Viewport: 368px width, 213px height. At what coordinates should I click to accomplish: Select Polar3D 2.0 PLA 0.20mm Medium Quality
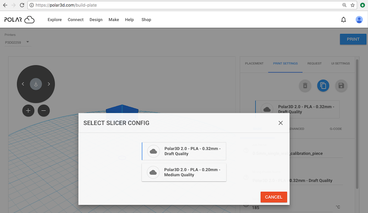coord(184,172)
